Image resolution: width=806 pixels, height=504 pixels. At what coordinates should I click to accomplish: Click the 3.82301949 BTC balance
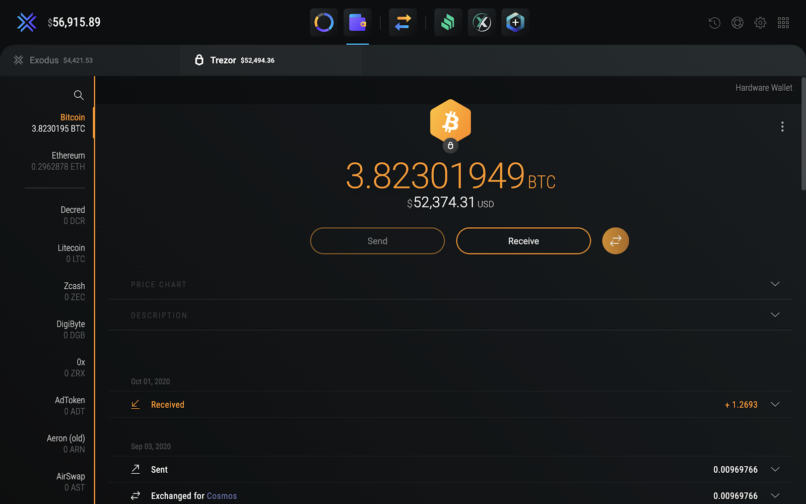pos(450,176)
